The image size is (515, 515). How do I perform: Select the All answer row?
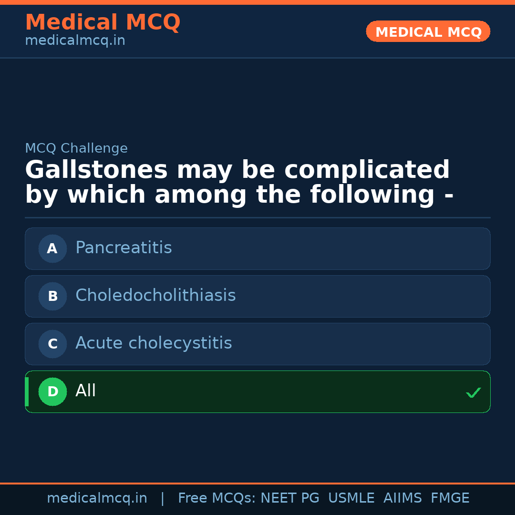coord(257,391)
